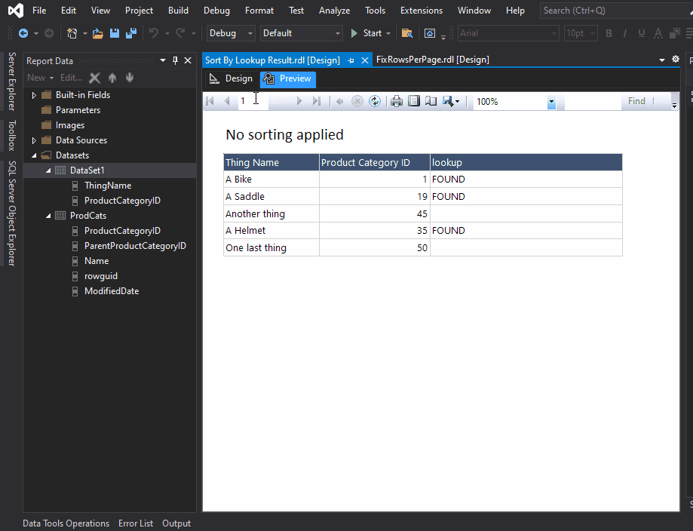Image resolution: width=693 pixels, height=531 pixels.
Task: Print the report from the preview toolbar
Action: [x=397, y=100]
